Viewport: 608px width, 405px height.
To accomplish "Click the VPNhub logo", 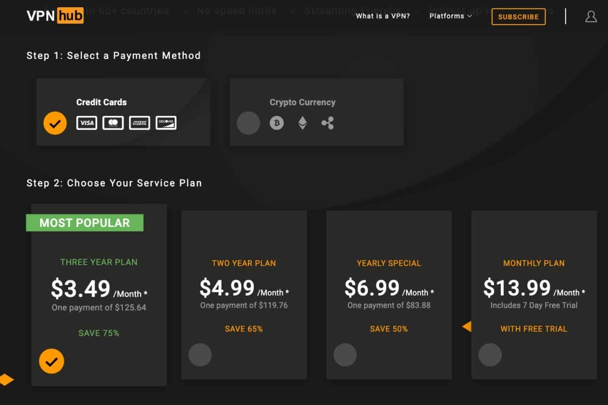I will click(55, 16).
